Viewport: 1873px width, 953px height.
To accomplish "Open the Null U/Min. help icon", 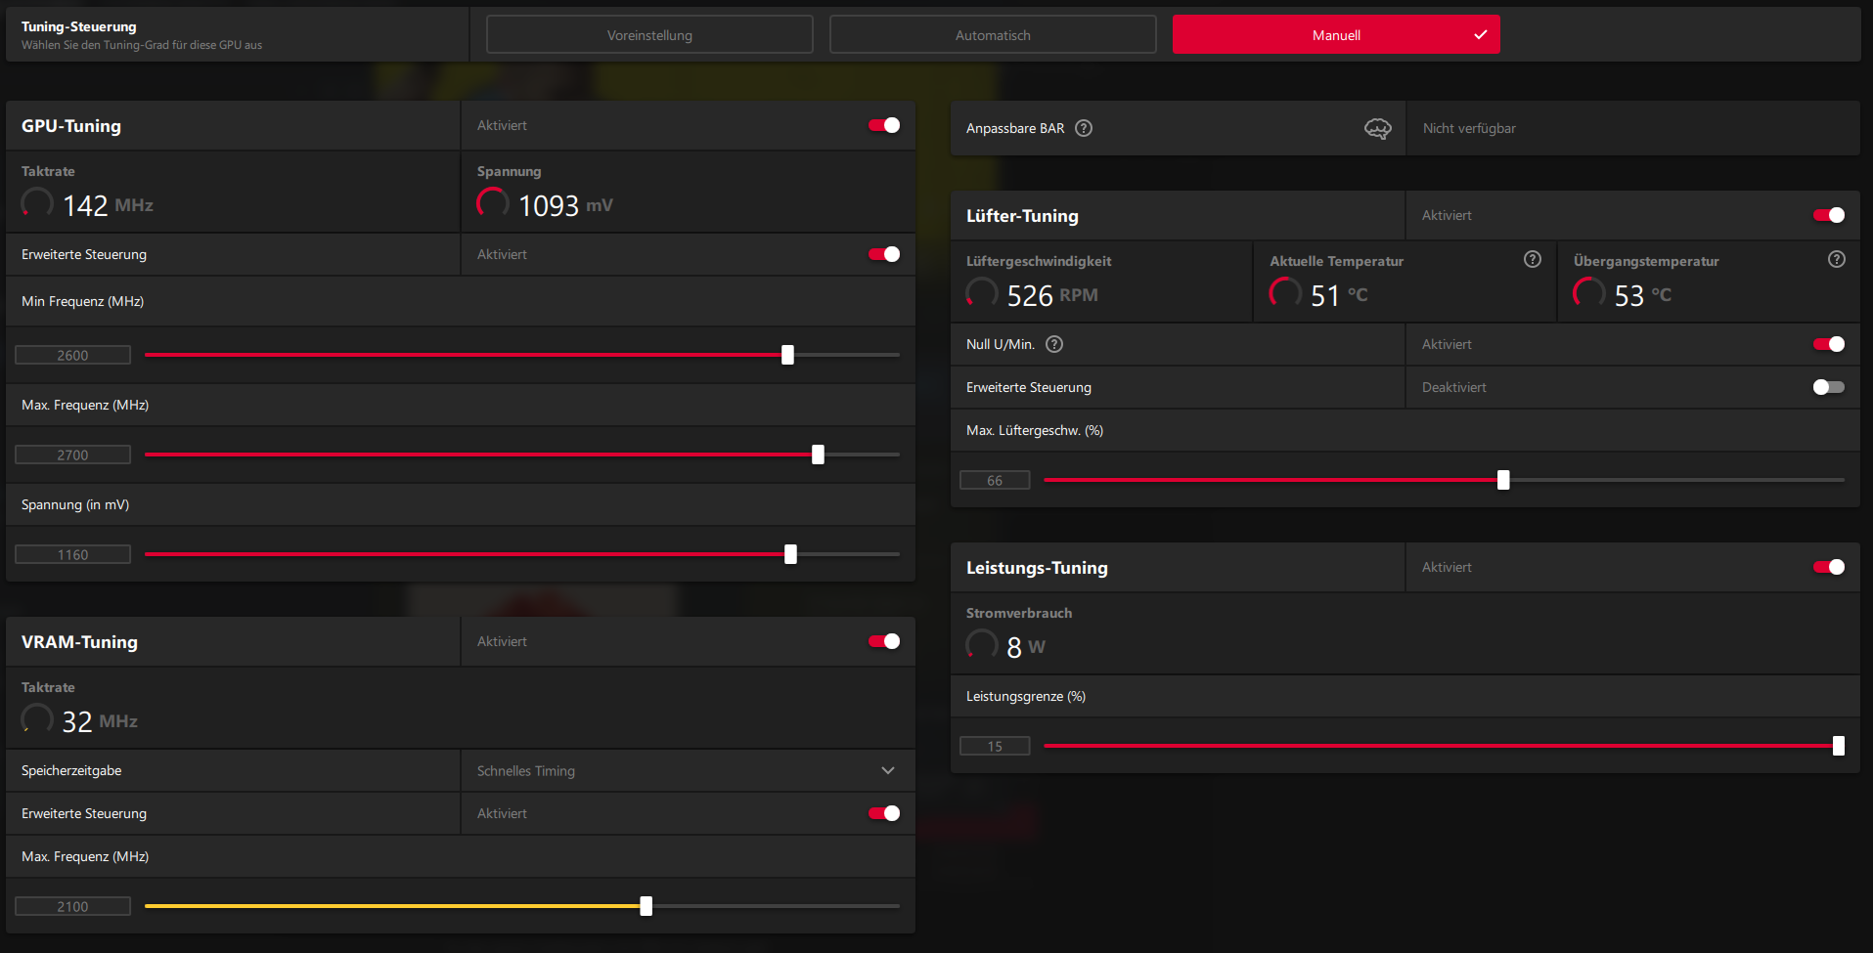I will 1054,344.
